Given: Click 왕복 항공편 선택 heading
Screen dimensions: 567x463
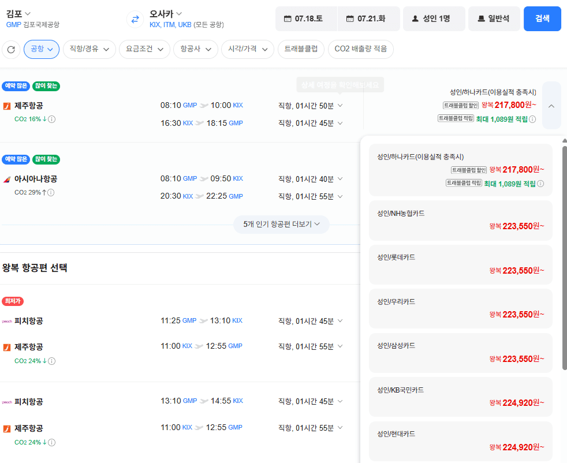Looking at the screenshot, I should 35,268.
